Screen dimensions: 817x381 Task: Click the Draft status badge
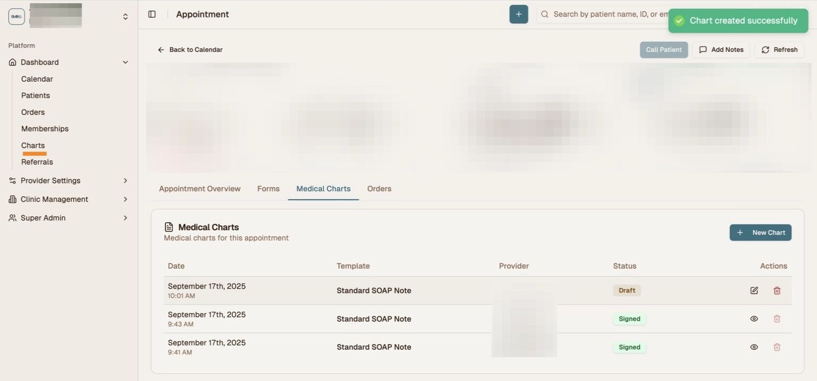(x=627, y=290)
